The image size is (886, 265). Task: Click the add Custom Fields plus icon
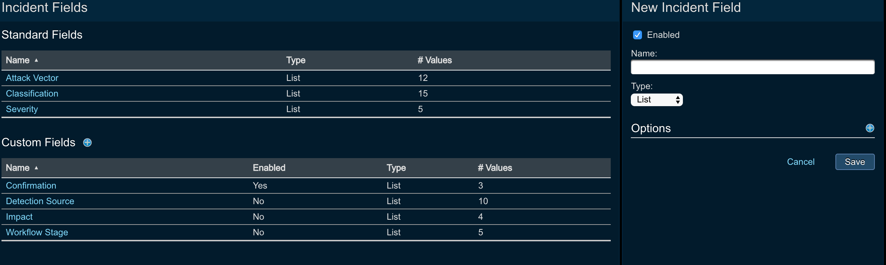tap(87, 143)
